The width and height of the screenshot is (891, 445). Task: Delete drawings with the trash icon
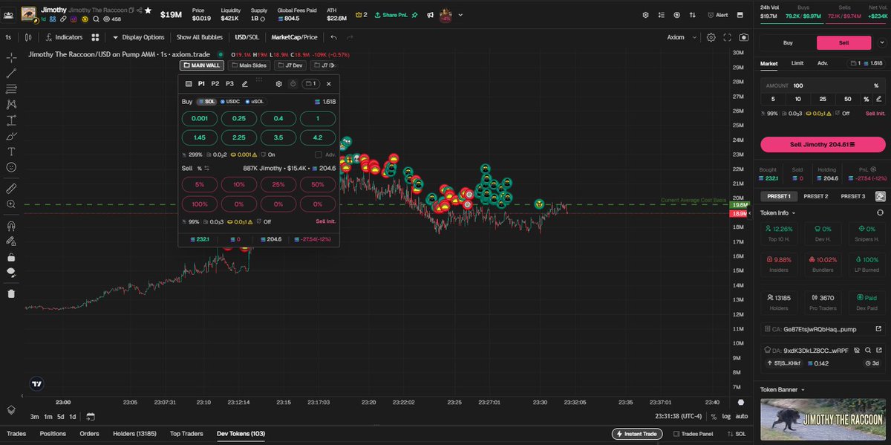[11, 293]
